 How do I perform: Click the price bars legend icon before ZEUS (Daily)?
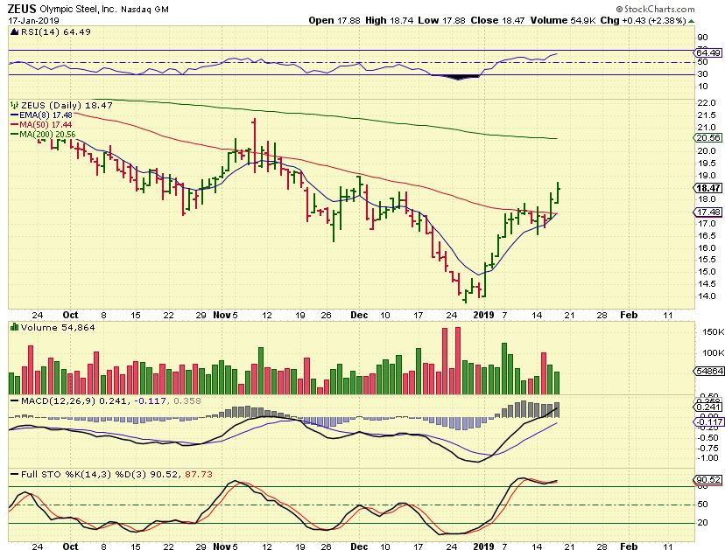(x=14, y=105)
